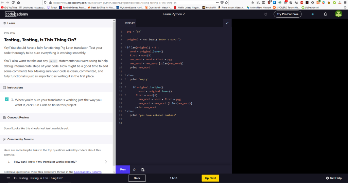The width and height of the screenshot is (348, 183).
Task: Open the Firefox library icon
Action: [x=258, y=3]
